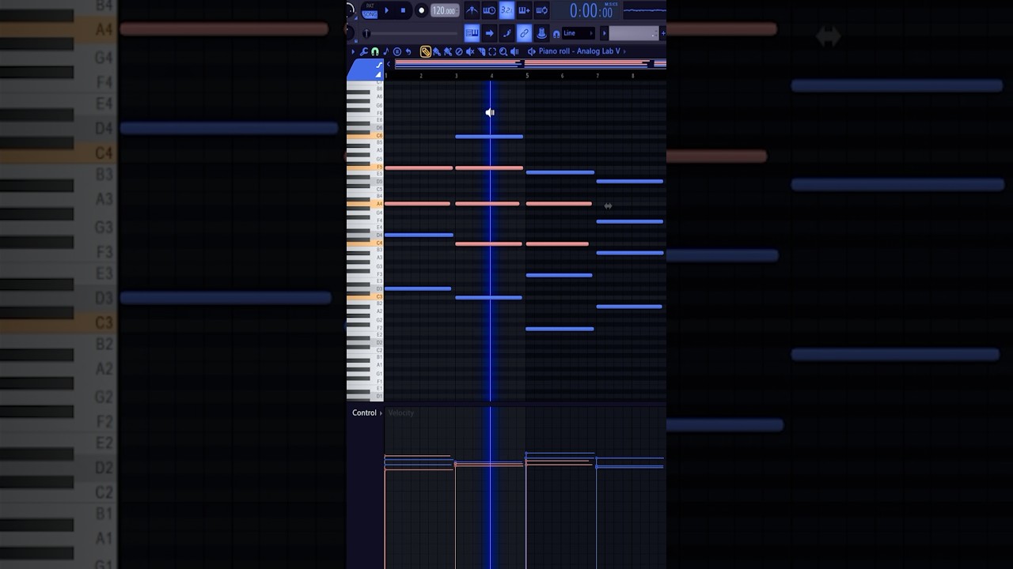Click the song position slider handle
Screen dimensions: 1013x569
point(366,33)
